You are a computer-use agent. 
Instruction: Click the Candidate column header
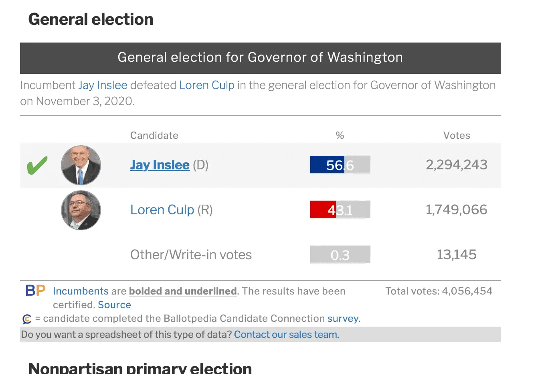(154, 136)
